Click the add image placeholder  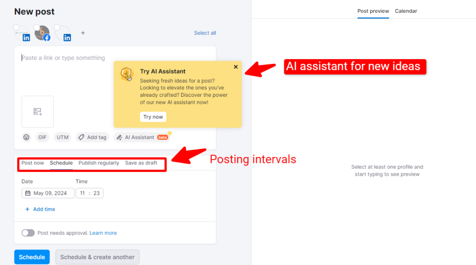point(38,112)
